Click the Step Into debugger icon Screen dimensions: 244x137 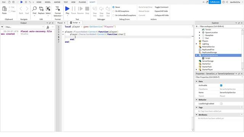click(95, 9)
